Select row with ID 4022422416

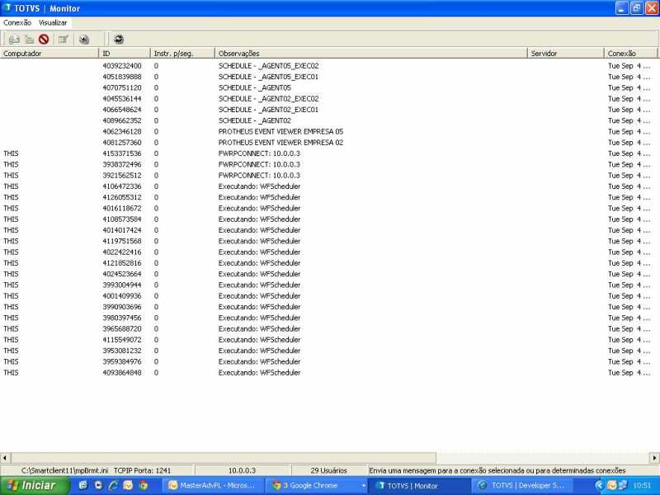328,252
